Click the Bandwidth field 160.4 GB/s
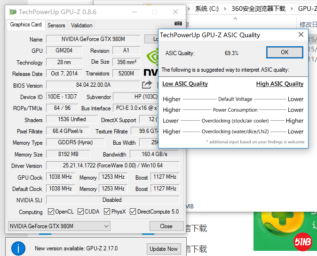 [x=154, y=154]
